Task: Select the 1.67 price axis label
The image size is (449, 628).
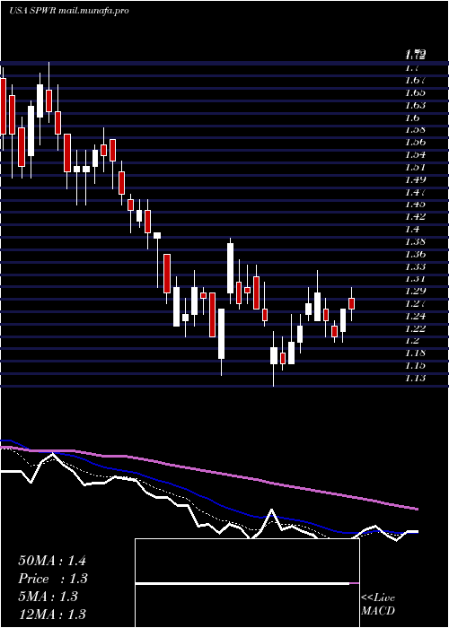Action: tap(415, 81)
